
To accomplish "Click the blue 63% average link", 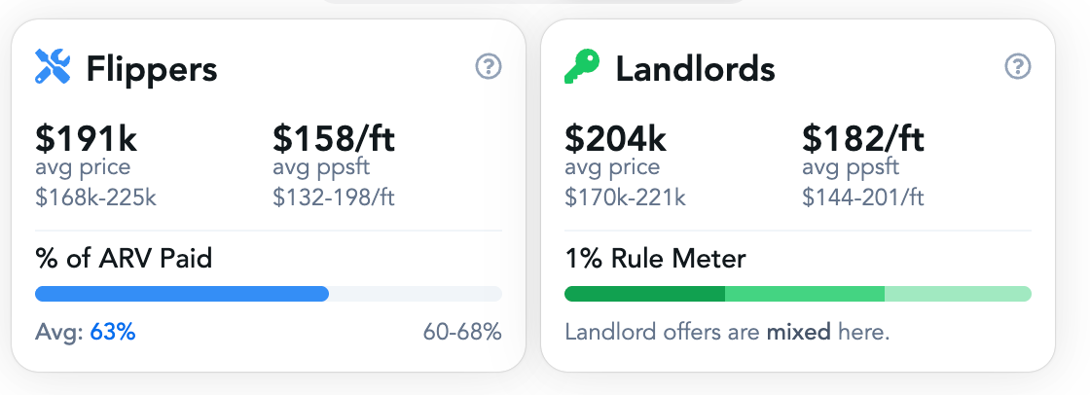I will [x=113, y=332].
